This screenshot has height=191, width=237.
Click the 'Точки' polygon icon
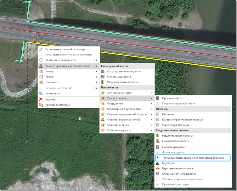(x=41, y=77)
